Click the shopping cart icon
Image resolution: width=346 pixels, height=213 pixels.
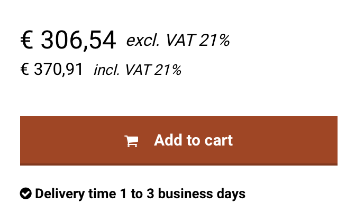click(x=131, y=141)
